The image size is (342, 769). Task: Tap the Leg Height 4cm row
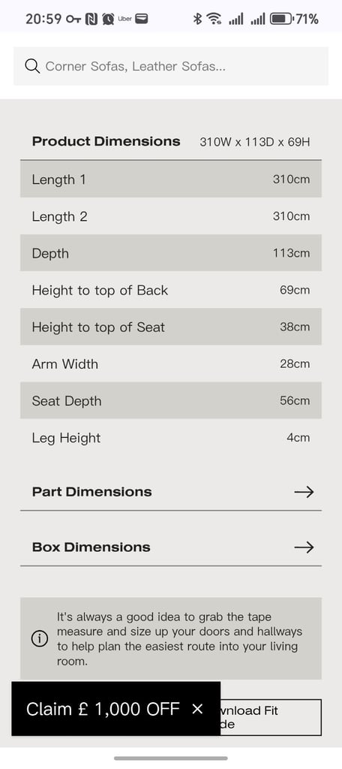click(x=171, y=438)
